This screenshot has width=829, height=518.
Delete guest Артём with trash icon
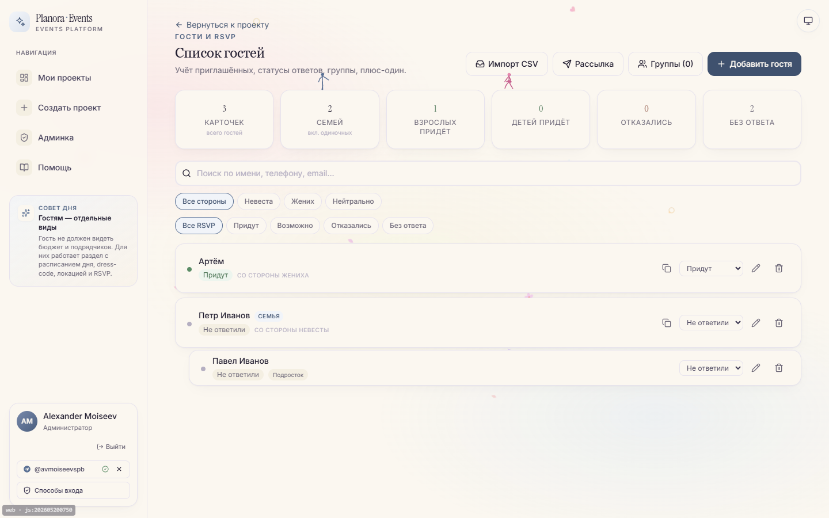pyautogui.click(x=779, y=268)
